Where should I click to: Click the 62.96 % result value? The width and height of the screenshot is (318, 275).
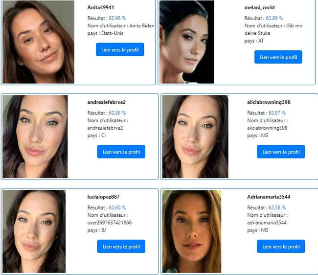(117, 18)
